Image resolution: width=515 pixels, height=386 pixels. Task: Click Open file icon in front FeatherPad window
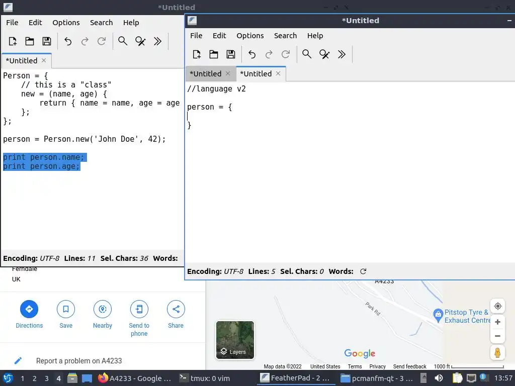(x=213, y=54)
